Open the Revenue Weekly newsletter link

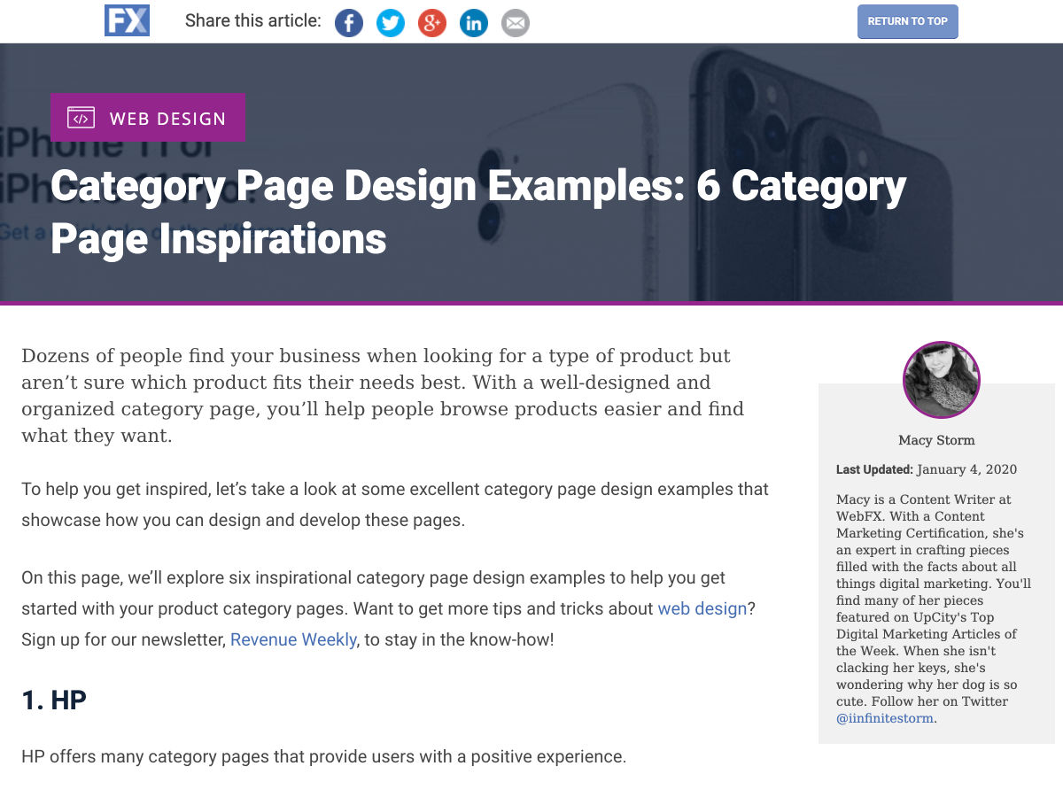coord(293,639)
